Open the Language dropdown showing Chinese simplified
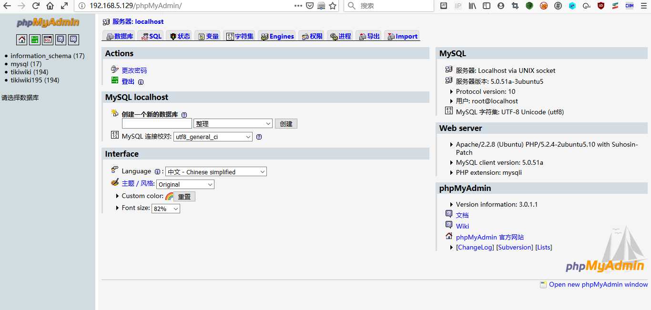This screenshot has height=310, width=651. click(216, 171)
